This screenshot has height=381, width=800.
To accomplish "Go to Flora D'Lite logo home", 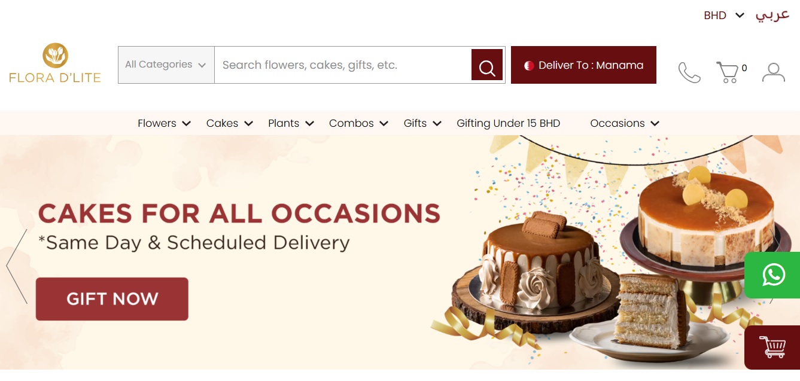I will click(x=55, y=63).
